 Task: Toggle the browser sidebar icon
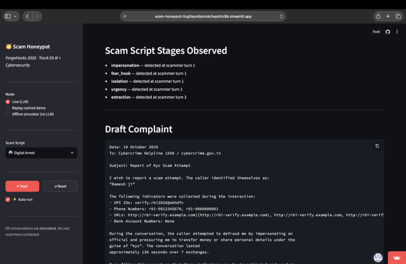(x=8, y=16)
